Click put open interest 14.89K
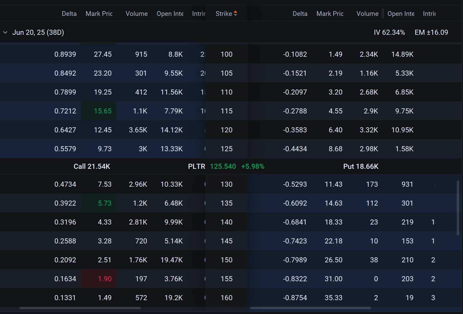Viewport: 463px width, 314px height. (402, 54)
